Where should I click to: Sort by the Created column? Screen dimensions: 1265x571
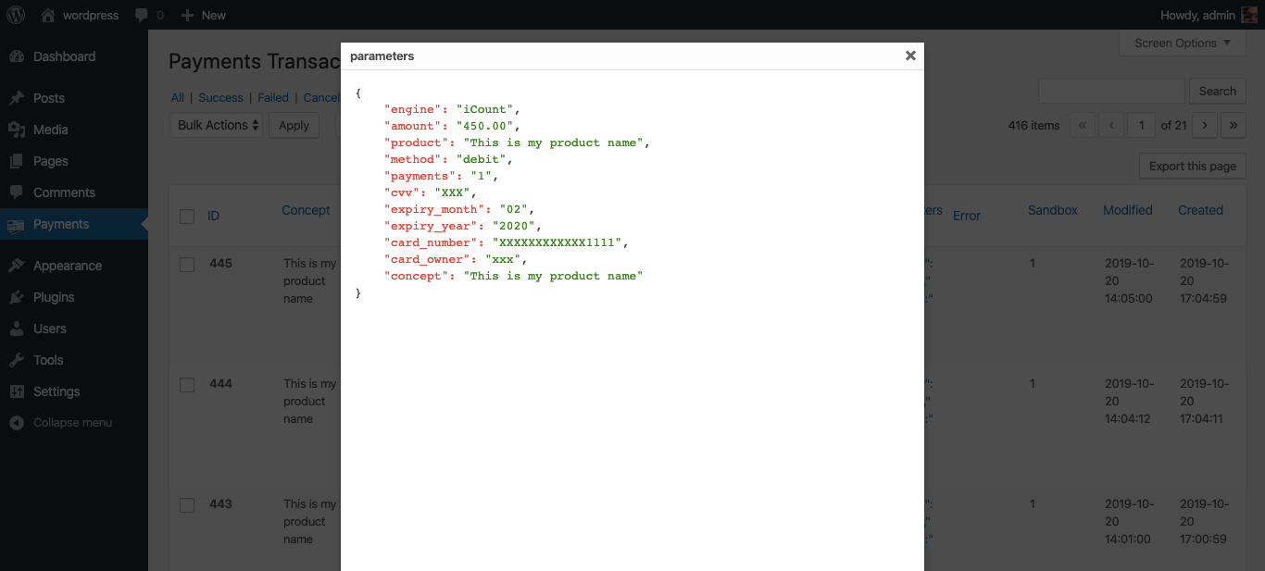tap(1200, 210)
